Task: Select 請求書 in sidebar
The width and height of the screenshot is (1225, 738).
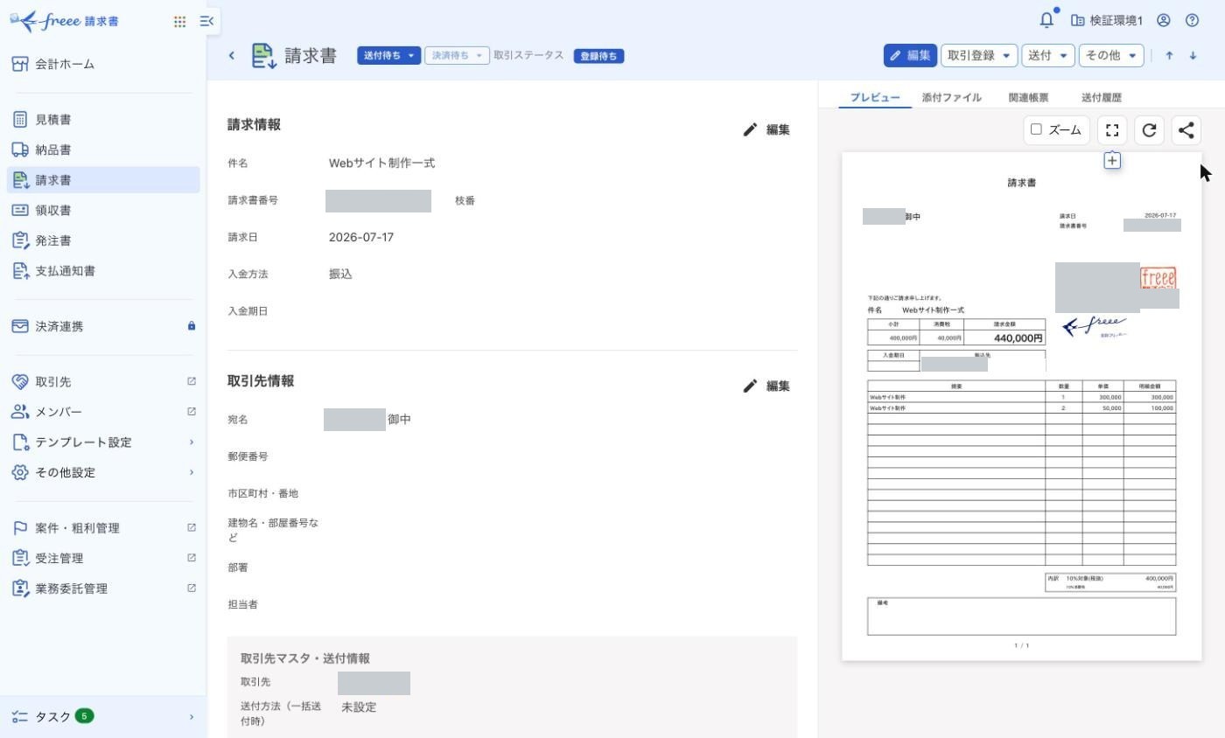Action: (103, 180)
